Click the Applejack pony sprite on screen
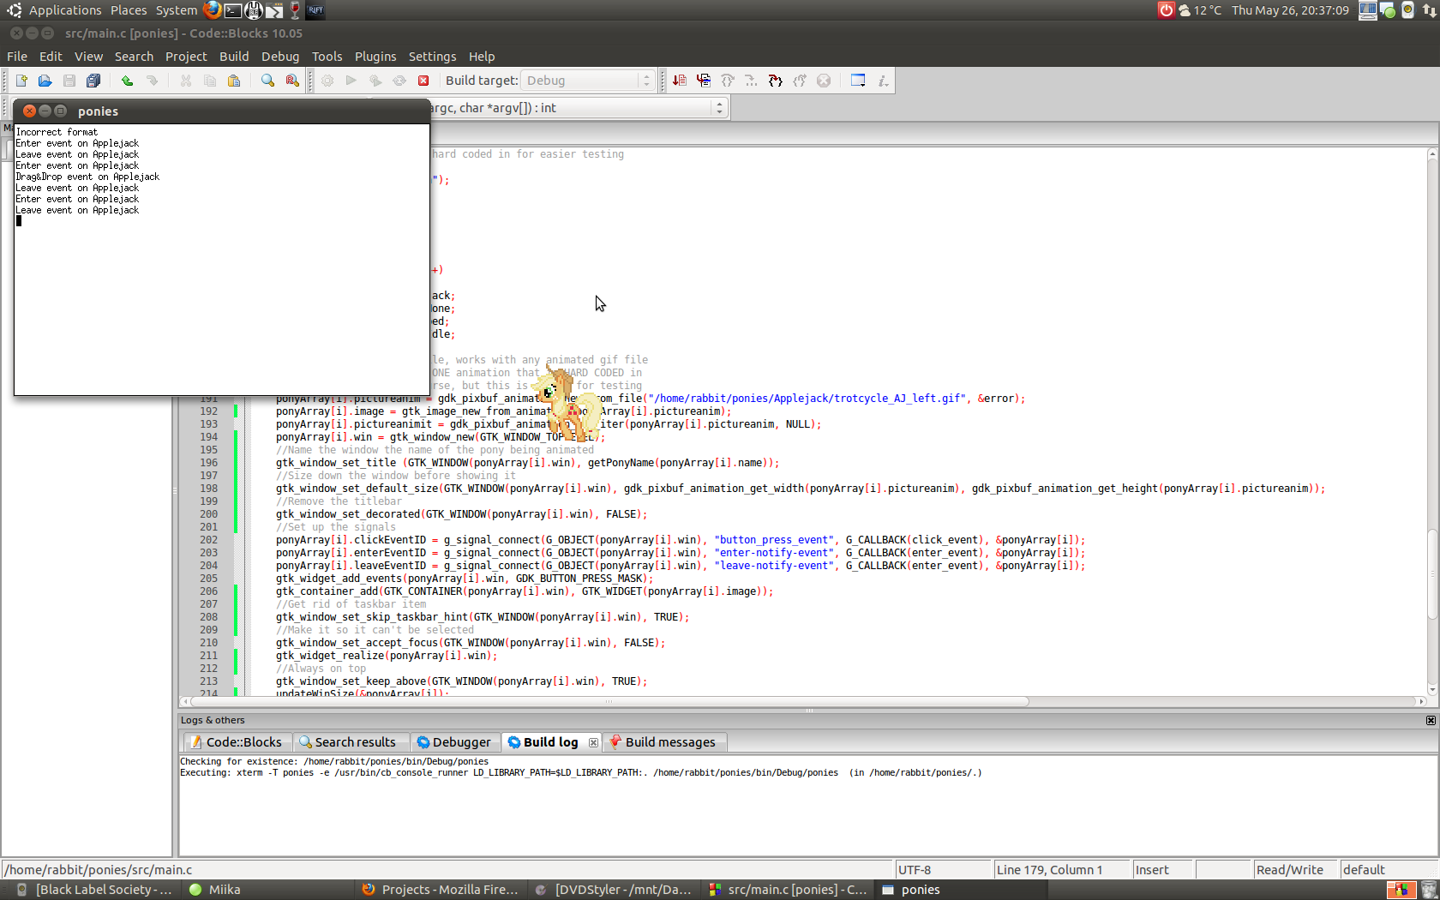Image resolution: width=1440 pixels, height=900 pixels. (x=569, y=403)
